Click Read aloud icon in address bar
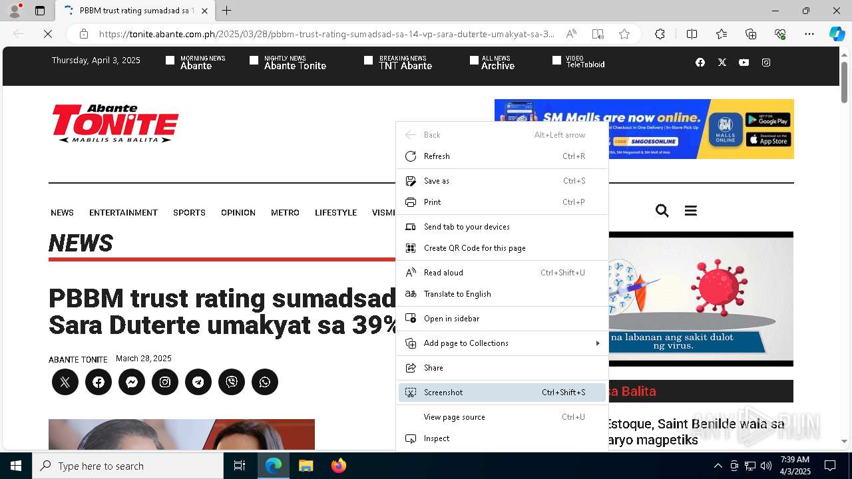This screenshot has width=852, height=479. click(x=571, y=34)
